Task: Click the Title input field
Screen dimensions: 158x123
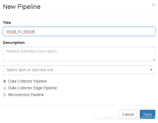Action: click(79, 31)
